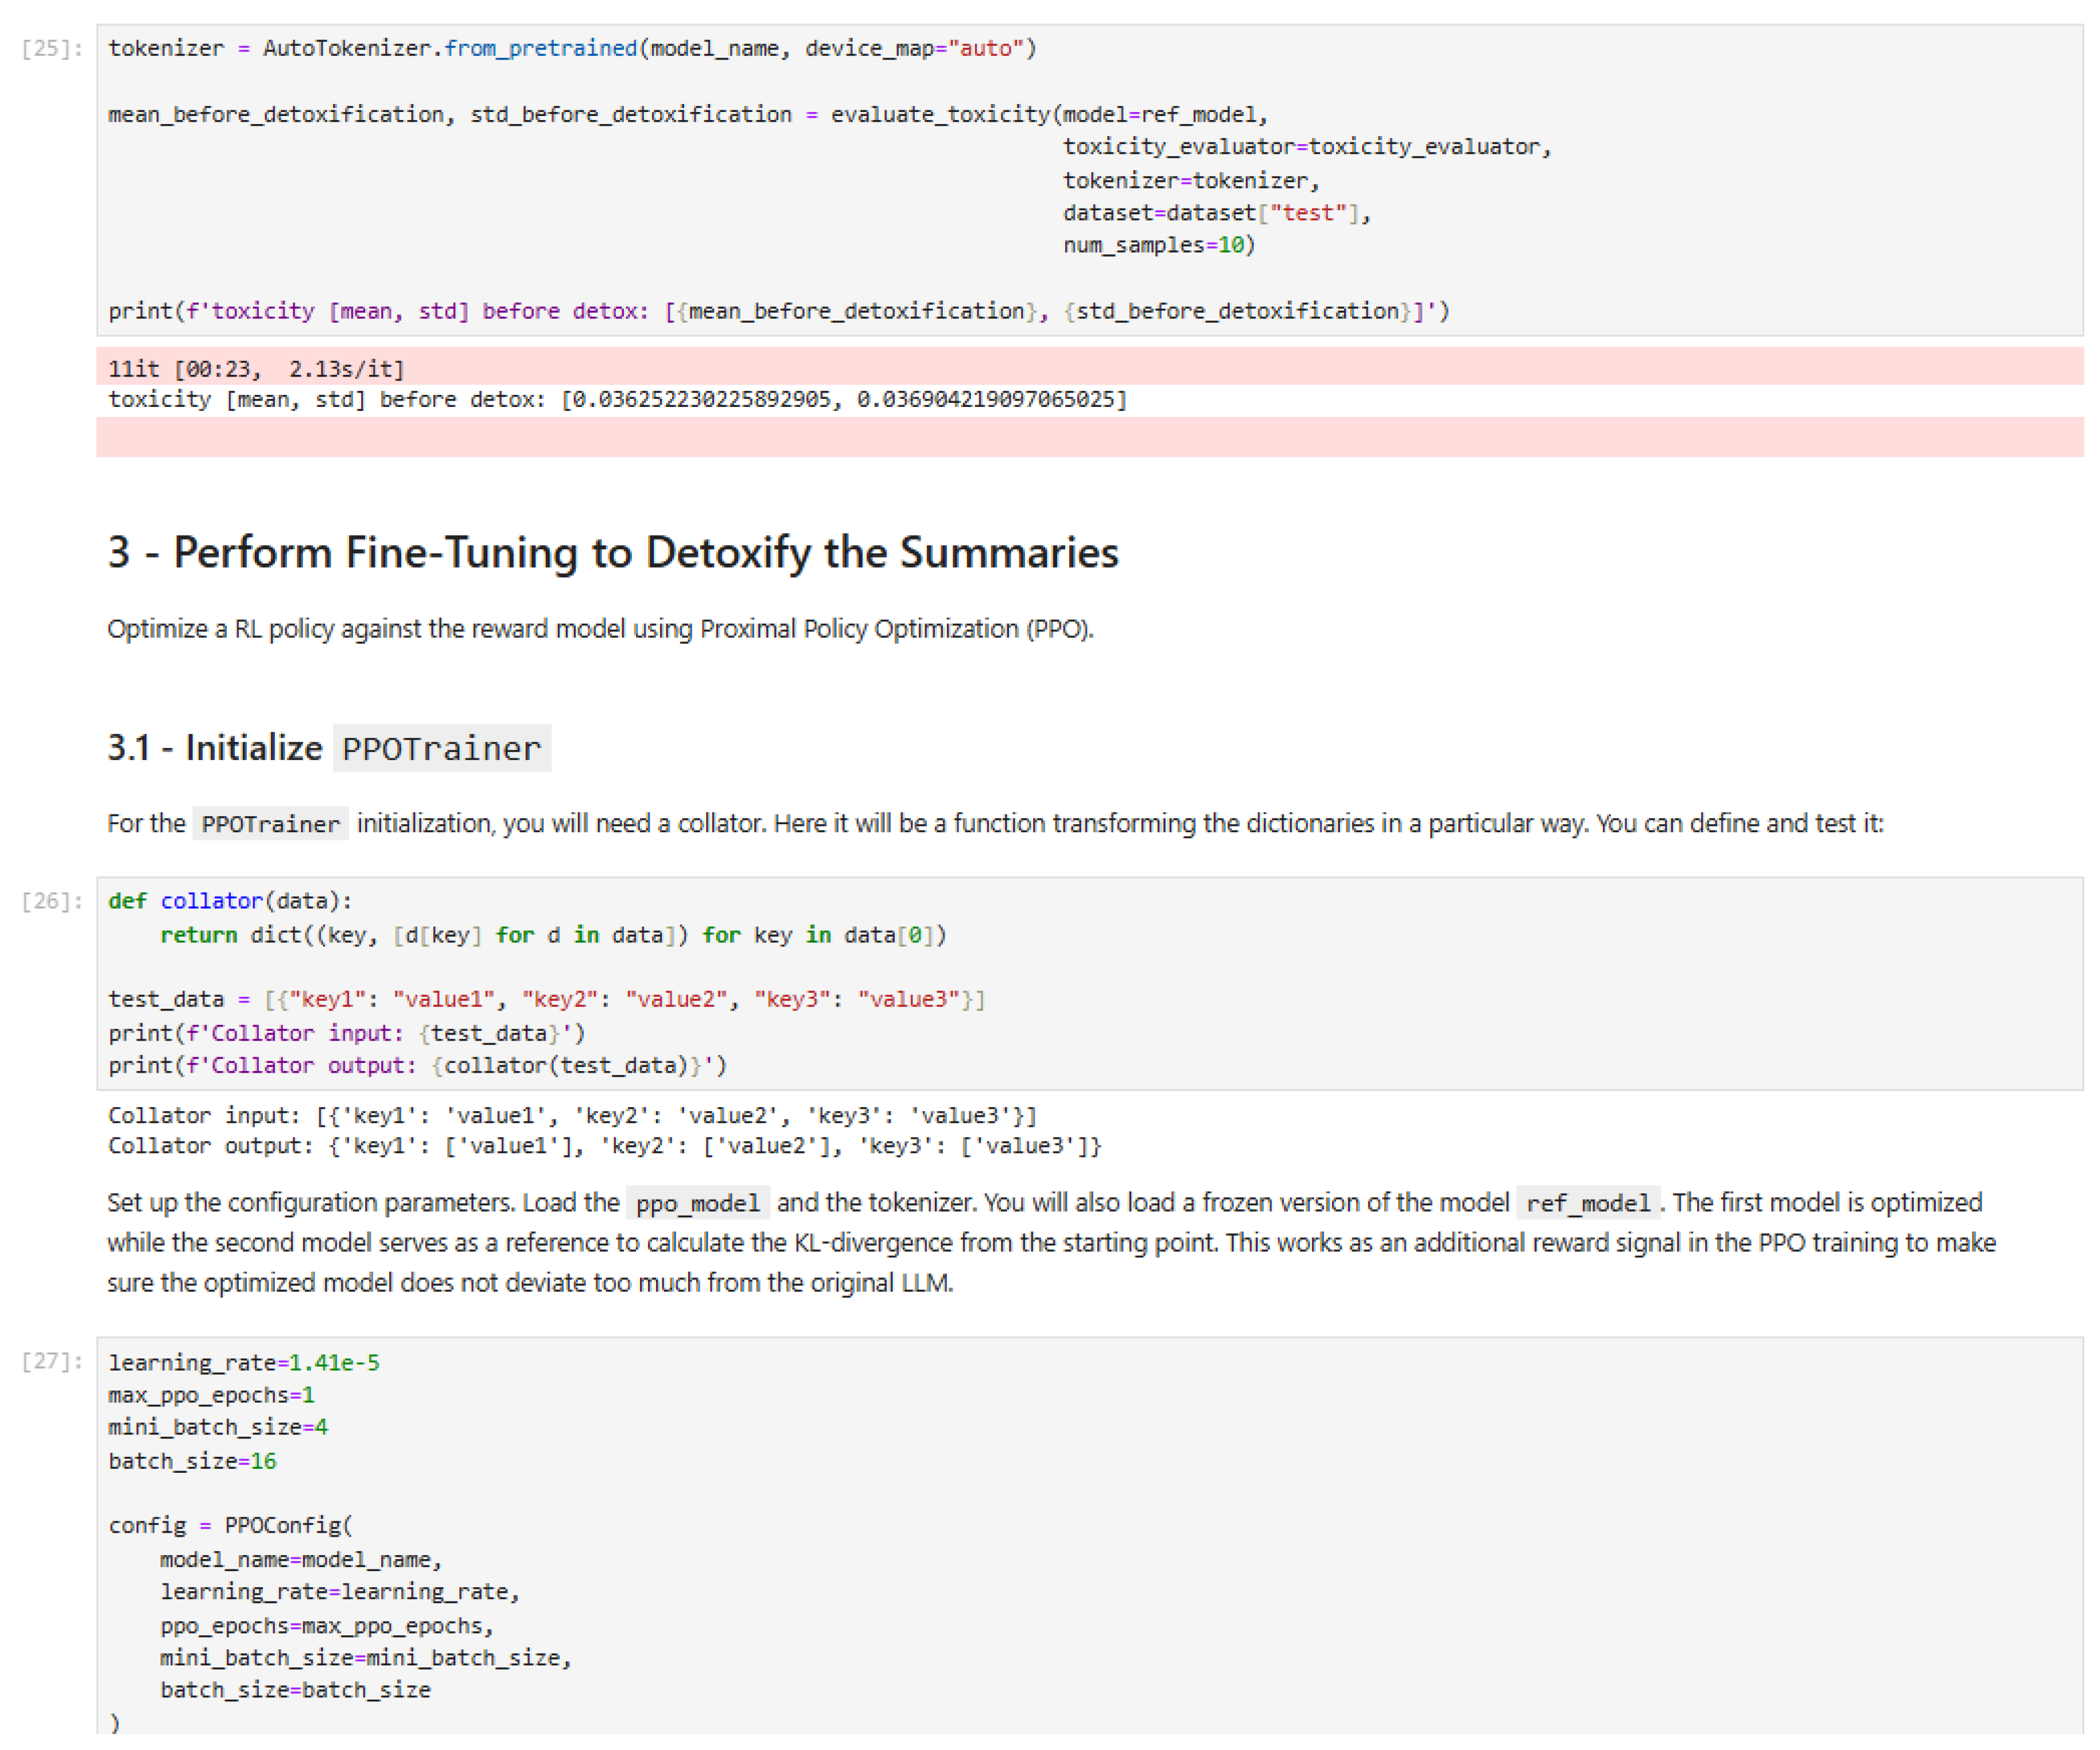Click the Optimize a RL policy paragraph
This screenshot has width=2100, height=1750.
pos(600,629)
